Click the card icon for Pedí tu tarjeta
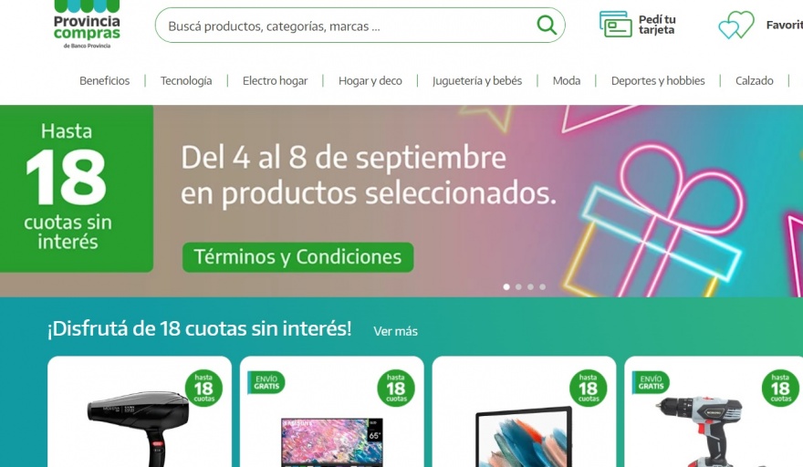The image size is (803, 467). coord(615,24)
